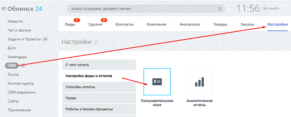
Task: Switch to the Контакты tab
Action: tap(125, 24)
